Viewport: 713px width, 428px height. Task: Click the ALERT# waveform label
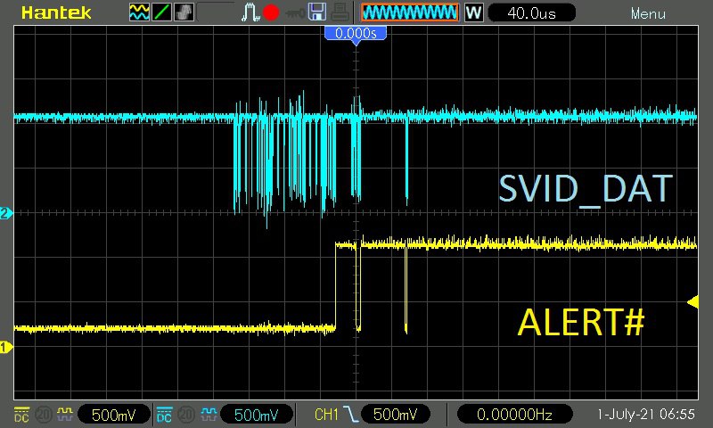point(581,322)
